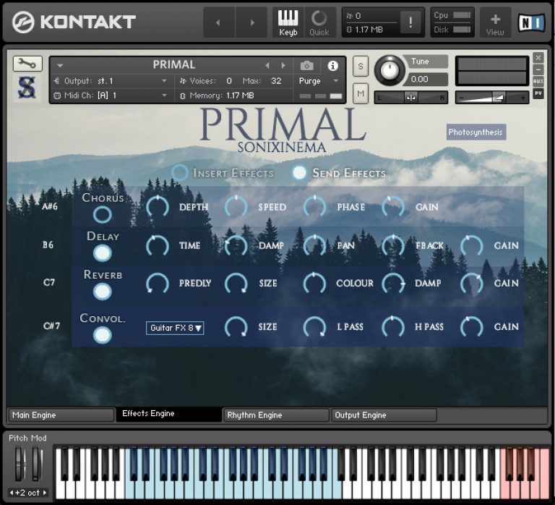The width and height of the screenshot is (555, 505).
Task: Click the Photosynthesis preset button
Action: pyautogui.click(x=476, y=132)
